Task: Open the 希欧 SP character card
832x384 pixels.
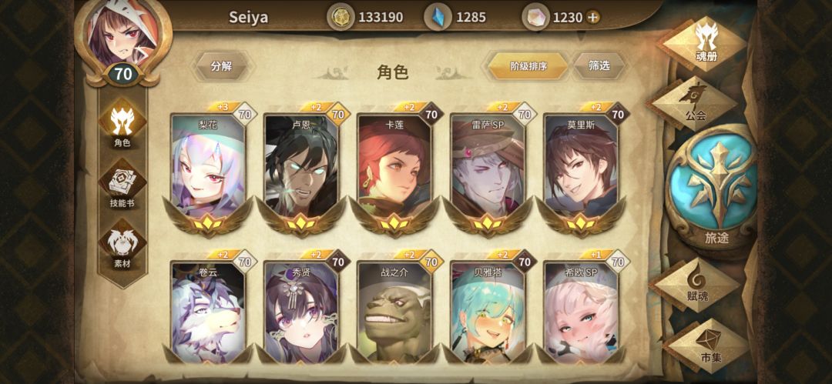Action: pos(582,312)
